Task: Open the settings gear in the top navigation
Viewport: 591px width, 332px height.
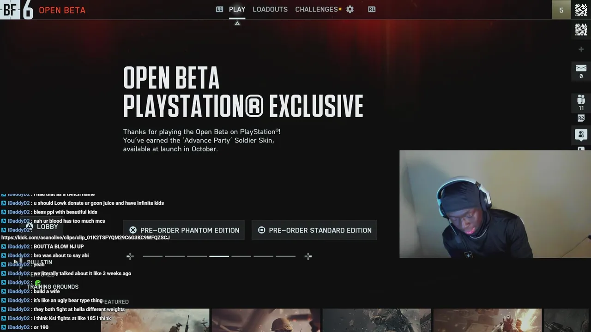Action: coord(350,9)
